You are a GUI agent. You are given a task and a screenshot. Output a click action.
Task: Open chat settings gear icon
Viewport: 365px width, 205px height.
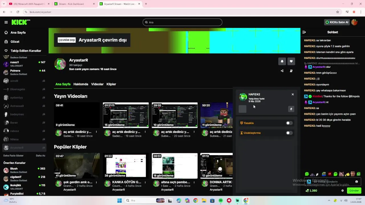coord(342,190)
